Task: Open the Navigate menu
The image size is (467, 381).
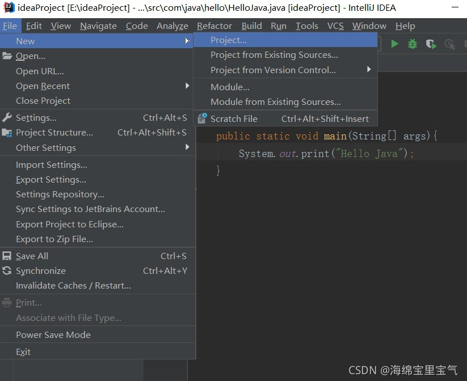Action: coord(98,26)
